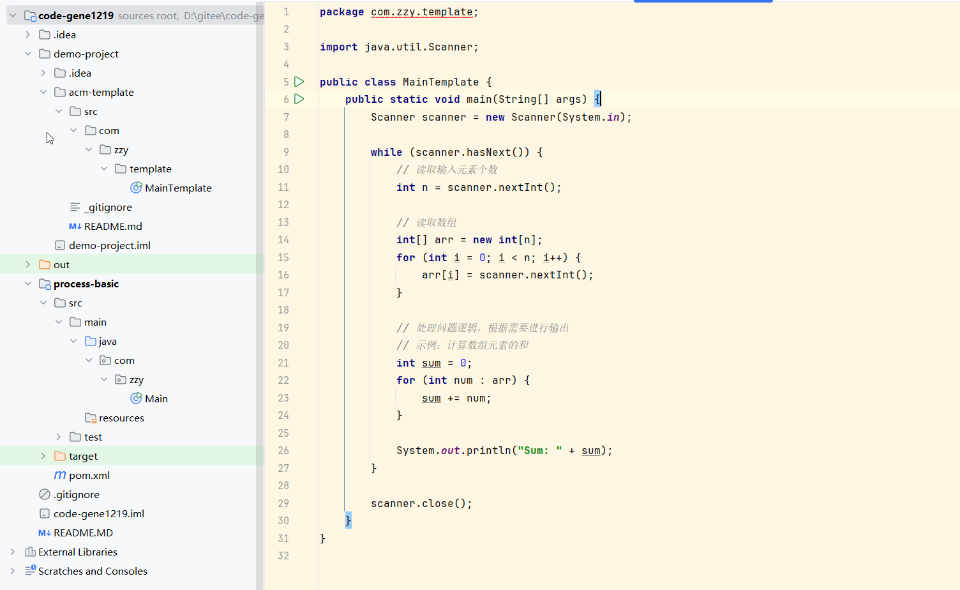Click the 'Main' class label
Image resolution: width=960 pixels, height=590 pixels.
[156, 398]
